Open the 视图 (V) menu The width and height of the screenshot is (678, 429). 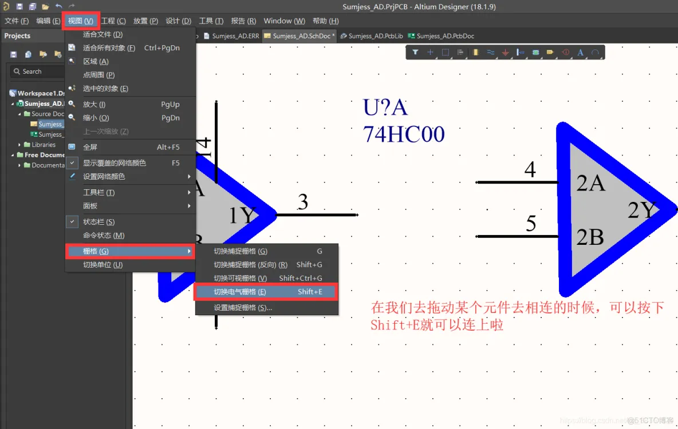[80, 21]
